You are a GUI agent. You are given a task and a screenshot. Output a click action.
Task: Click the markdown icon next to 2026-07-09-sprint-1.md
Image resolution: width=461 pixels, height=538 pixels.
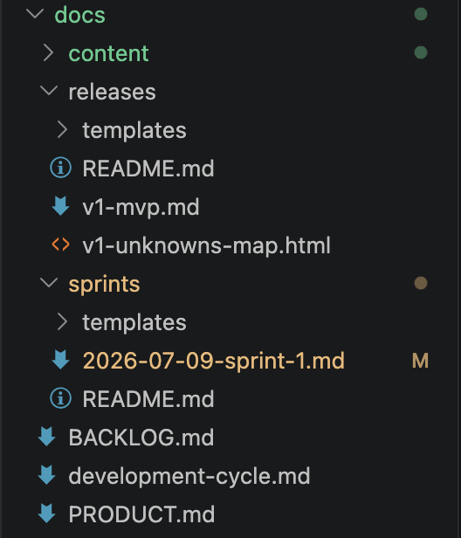pos(61,360)
